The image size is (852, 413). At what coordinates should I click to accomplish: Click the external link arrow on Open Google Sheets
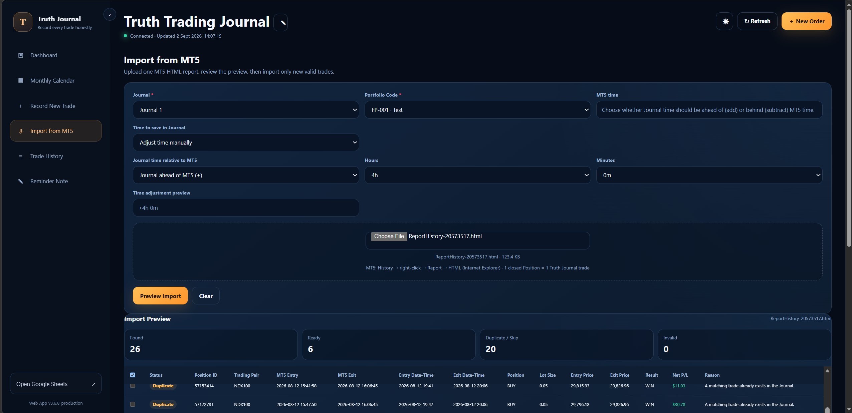click(93, 384)
